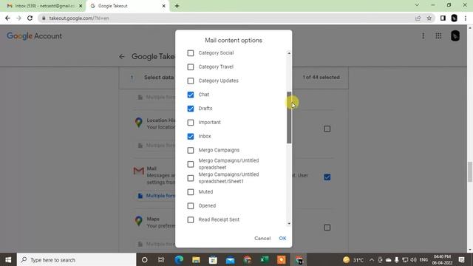Go back in browser history
Viewport: 473px width, 266px height.
pos(7,18)
